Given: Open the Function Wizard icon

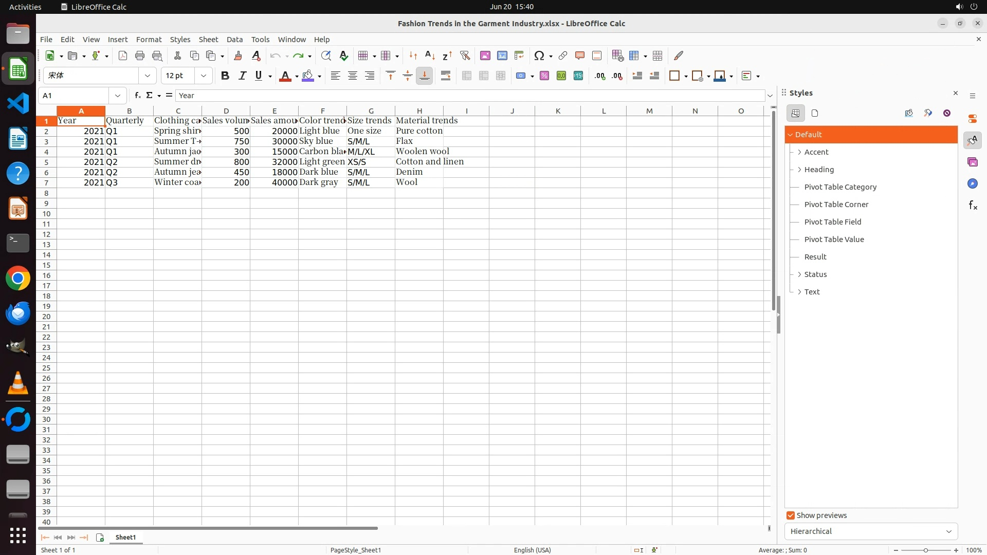Looking at the screenshot, I should [x=137, y=95].
